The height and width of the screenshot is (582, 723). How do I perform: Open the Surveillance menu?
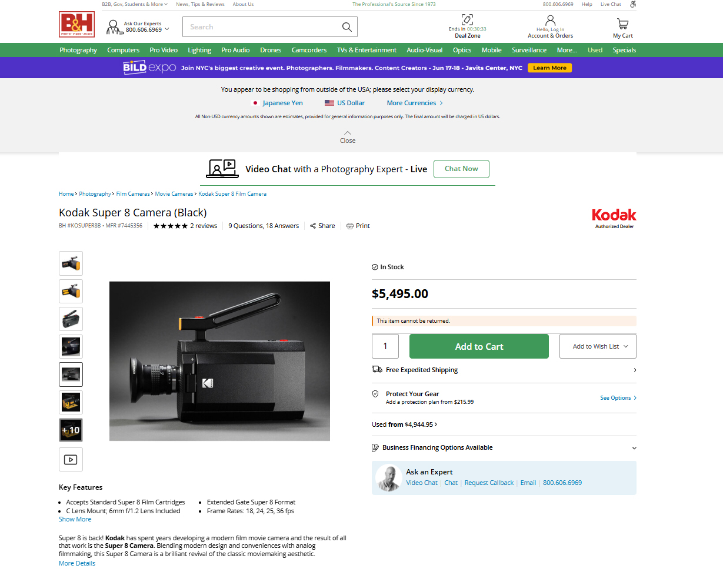click(529, 50)
